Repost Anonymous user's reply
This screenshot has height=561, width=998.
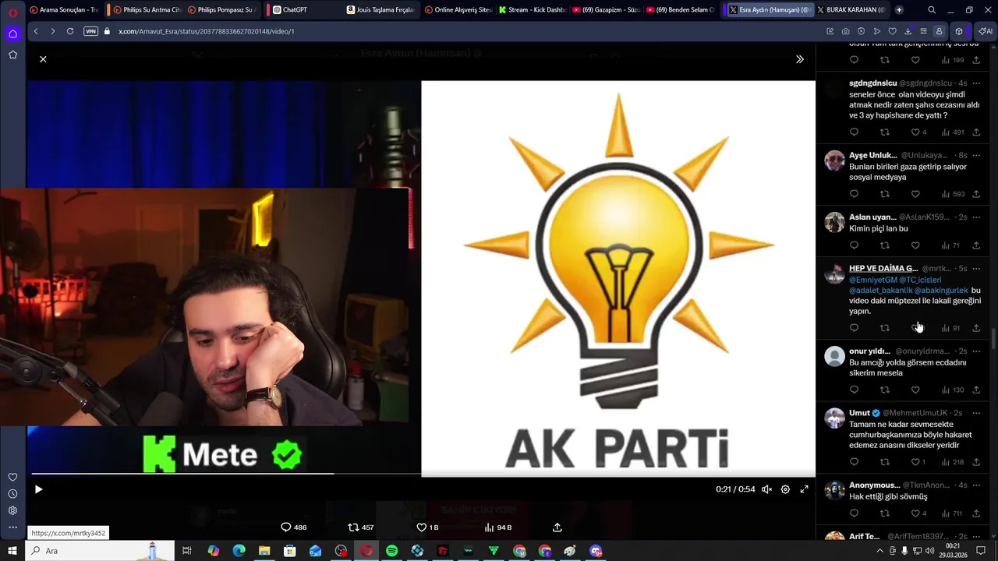click(884, 513)
